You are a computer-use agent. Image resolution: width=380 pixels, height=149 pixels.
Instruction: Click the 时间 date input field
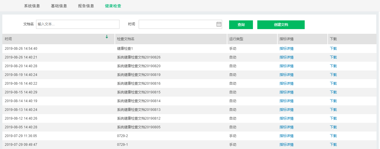177,24
